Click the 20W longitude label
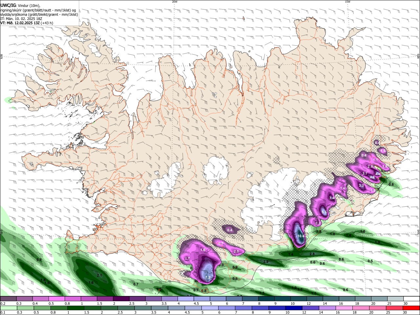Screen dimensions: 420x315 (x=175, y=2)
